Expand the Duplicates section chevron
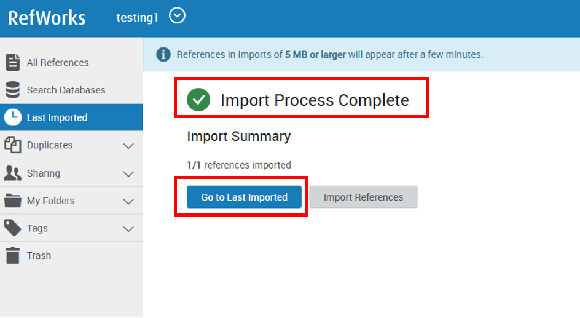Image resolution: width=580 pixels, height=318 pixels. pyautogui.click(x=128, y=146)
